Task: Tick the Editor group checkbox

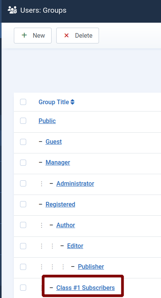Action: 23,246
